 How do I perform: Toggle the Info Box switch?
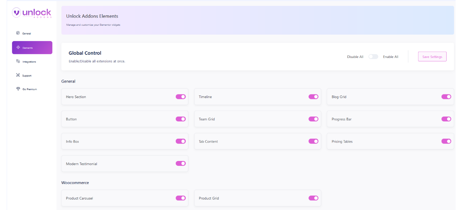point(181,141)
